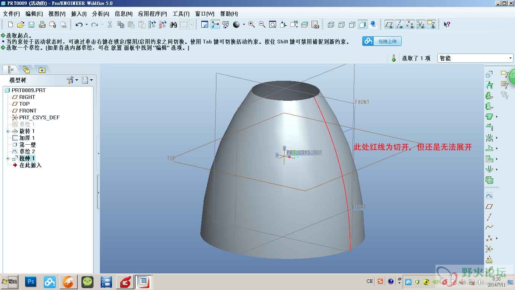Select PRT_CSYS_DEF in the model tree
This screenshot has height=290, width=515.
(39, 117)
